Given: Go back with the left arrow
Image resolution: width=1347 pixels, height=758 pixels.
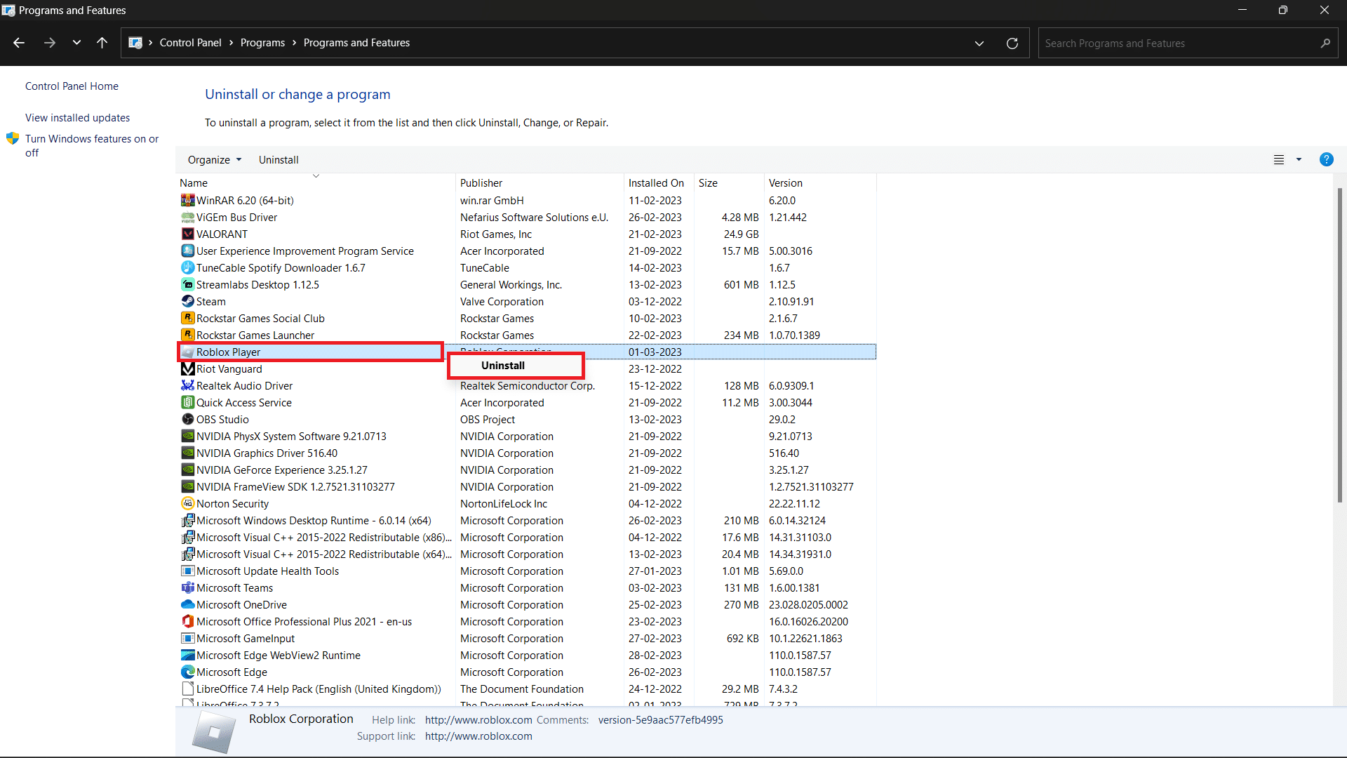Looking at the screenshot, I should tap(19, 43).
